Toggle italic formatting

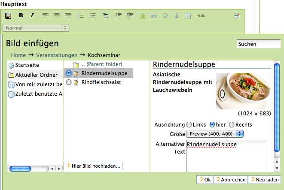pos(32,15)
